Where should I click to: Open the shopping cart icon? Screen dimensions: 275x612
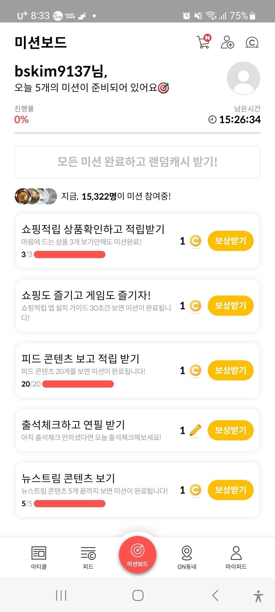coord(203,42)
